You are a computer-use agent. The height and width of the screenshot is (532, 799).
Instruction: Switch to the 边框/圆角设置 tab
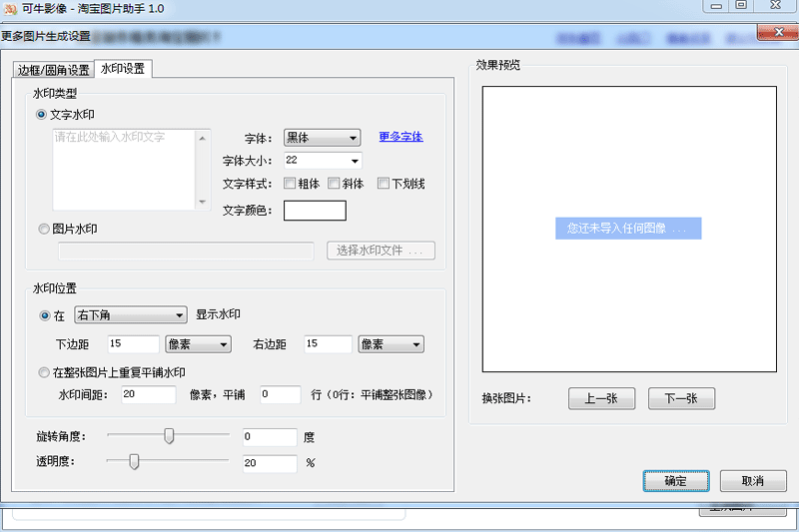click(54, 70)
